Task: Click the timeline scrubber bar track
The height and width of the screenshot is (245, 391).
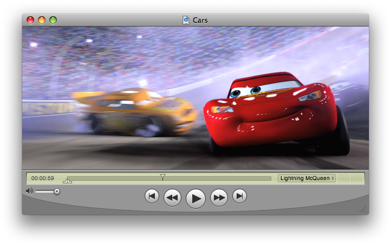Action: 169,178
